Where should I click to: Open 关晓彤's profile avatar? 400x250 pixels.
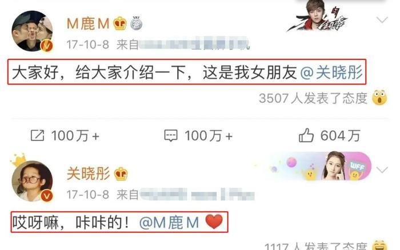pos(33,181)
